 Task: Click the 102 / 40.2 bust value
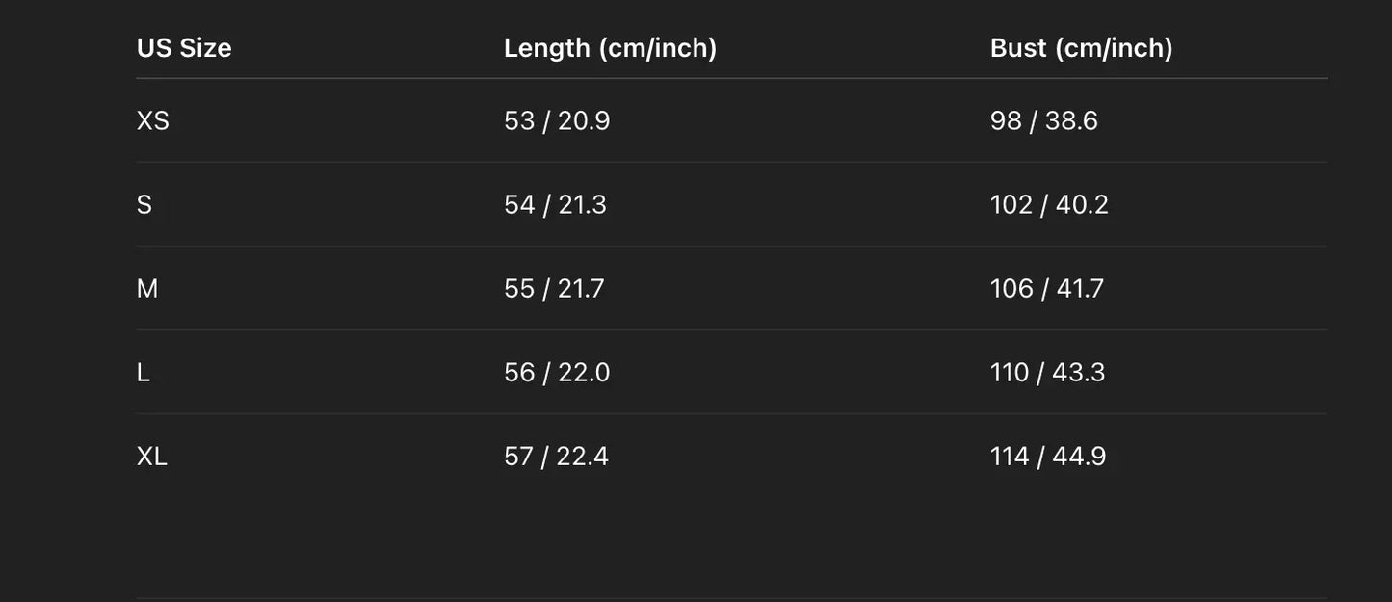pyautogui.click(x=1049, y=205)
